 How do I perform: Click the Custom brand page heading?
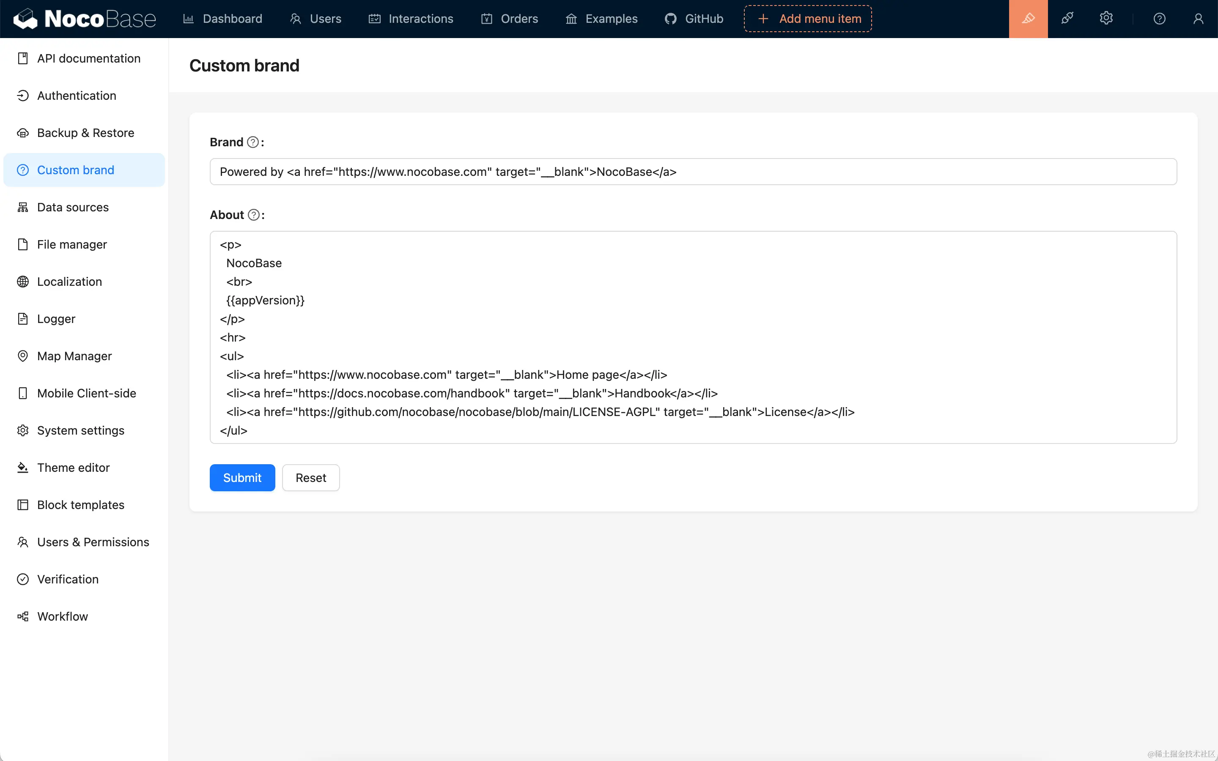[244, 66]
